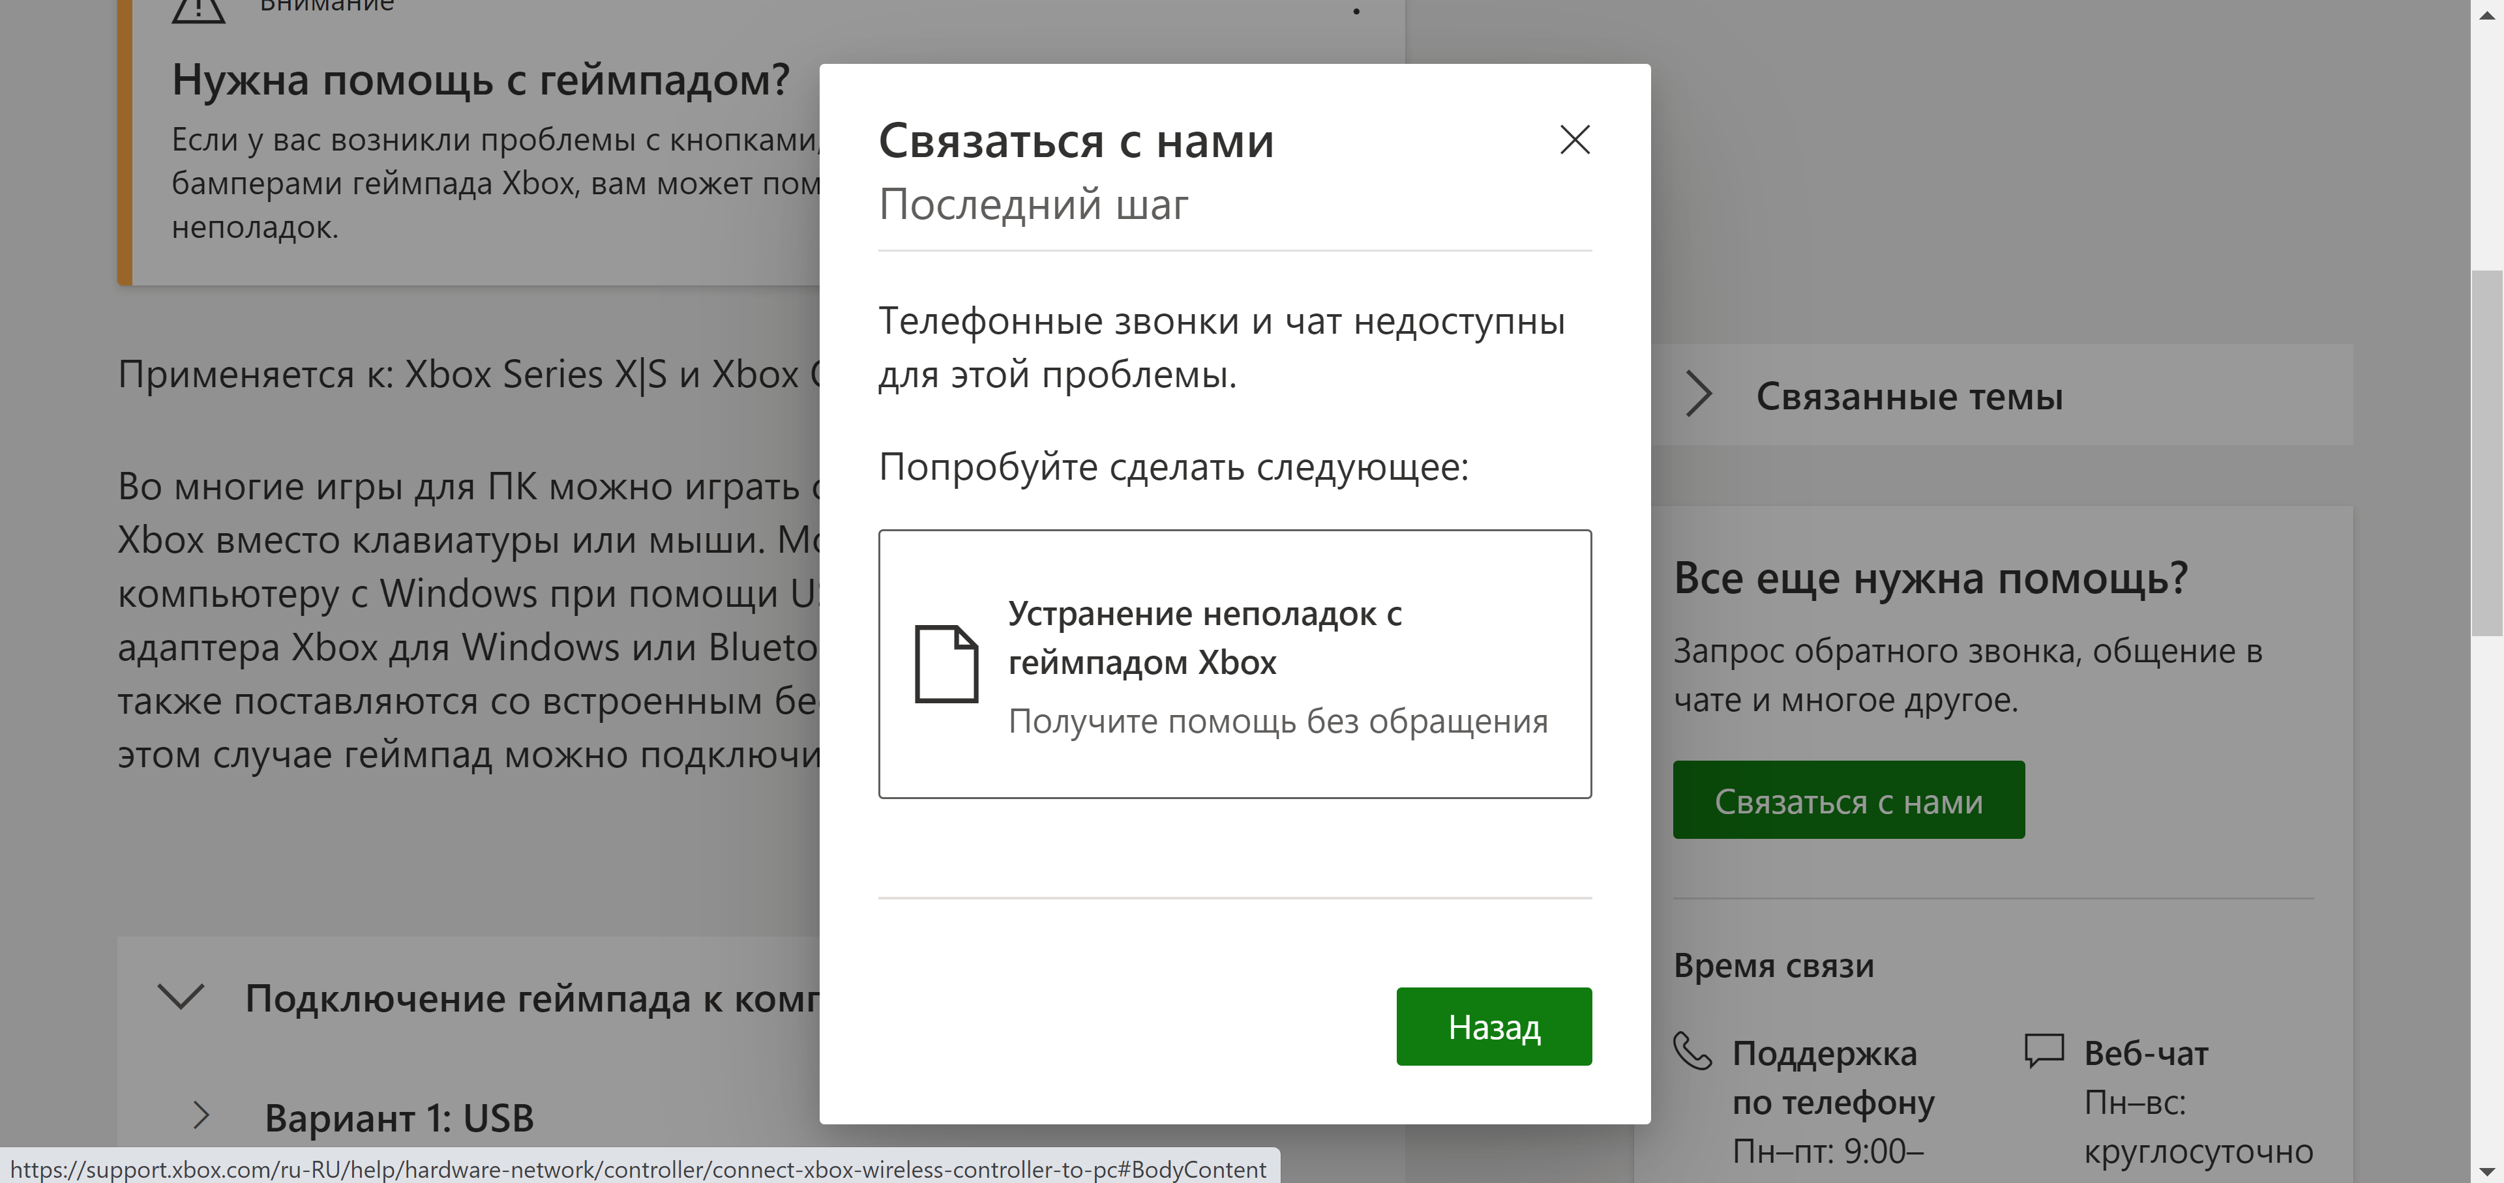Click Нужна помощь с геймпадом? heading
The width and height of the screenshot is (2504, 1183).
(480, 80)
